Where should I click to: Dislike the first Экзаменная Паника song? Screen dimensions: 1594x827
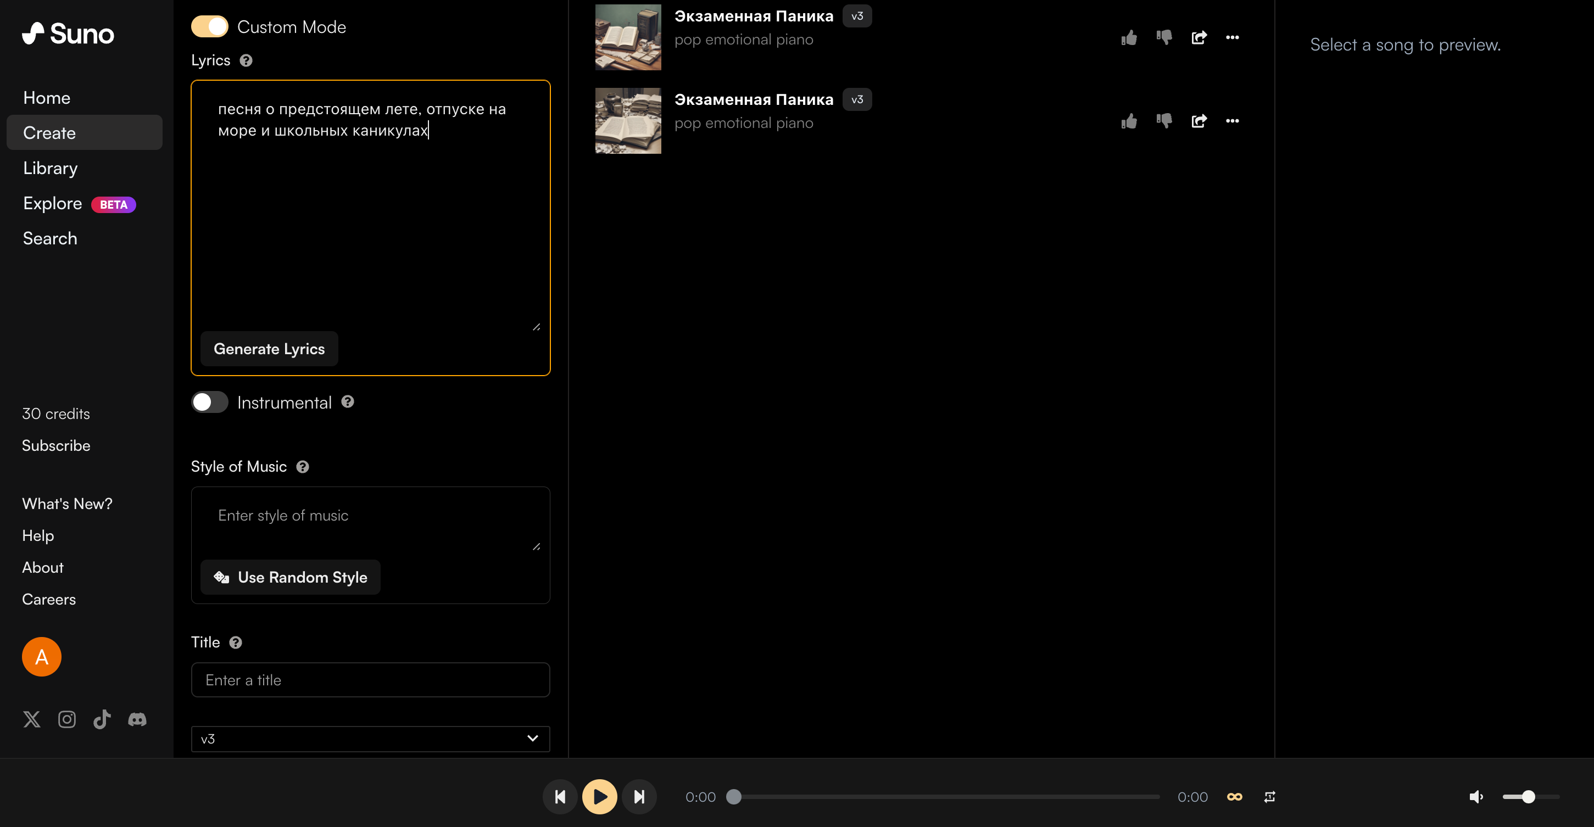pos(1164,38)
